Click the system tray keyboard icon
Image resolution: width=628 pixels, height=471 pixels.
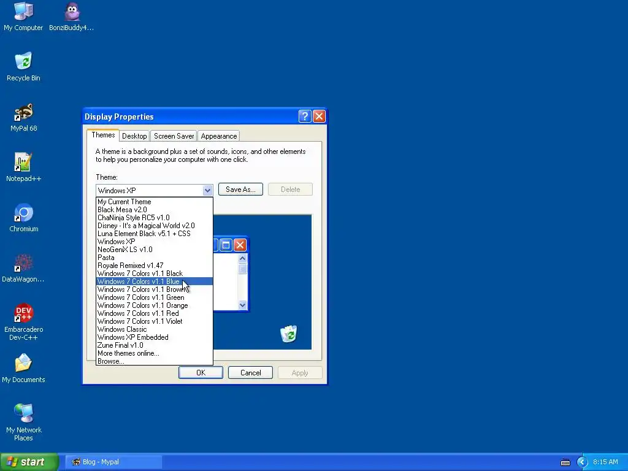[565, 462]
